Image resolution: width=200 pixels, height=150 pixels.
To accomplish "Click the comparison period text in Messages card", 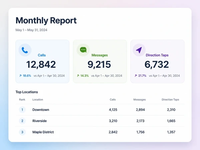I will click(x=107, y=76).
